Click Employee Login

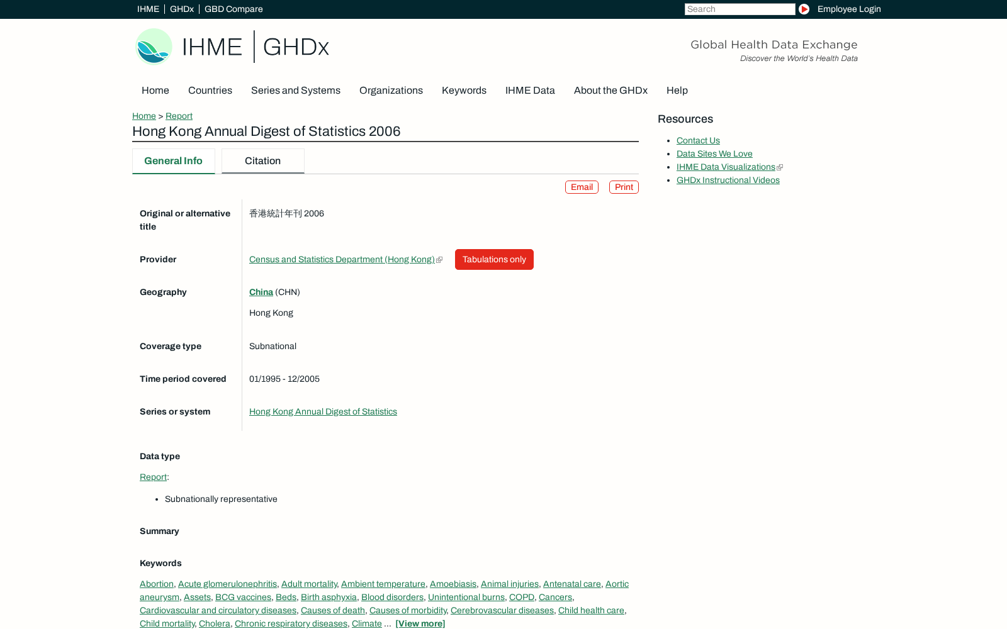[x=849, y=9]
